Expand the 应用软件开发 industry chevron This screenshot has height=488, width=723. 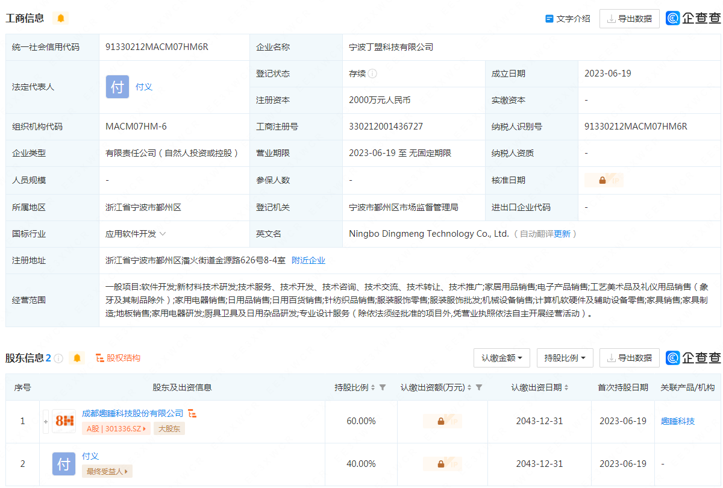[x=163, y=234]
